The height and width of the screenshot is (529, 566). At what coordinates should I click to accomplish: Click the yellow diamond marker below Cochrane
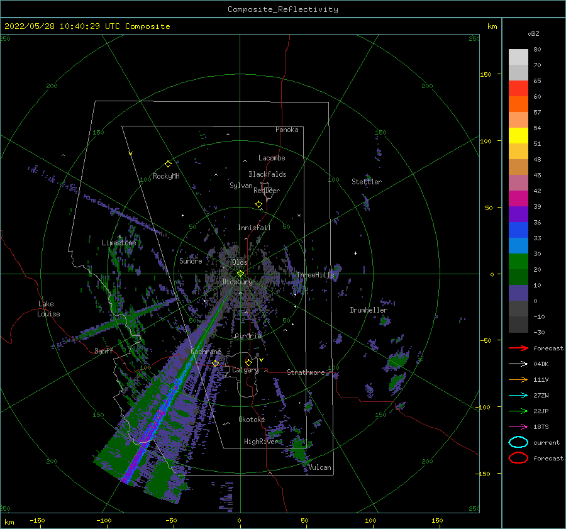click(x=216, y=363)
